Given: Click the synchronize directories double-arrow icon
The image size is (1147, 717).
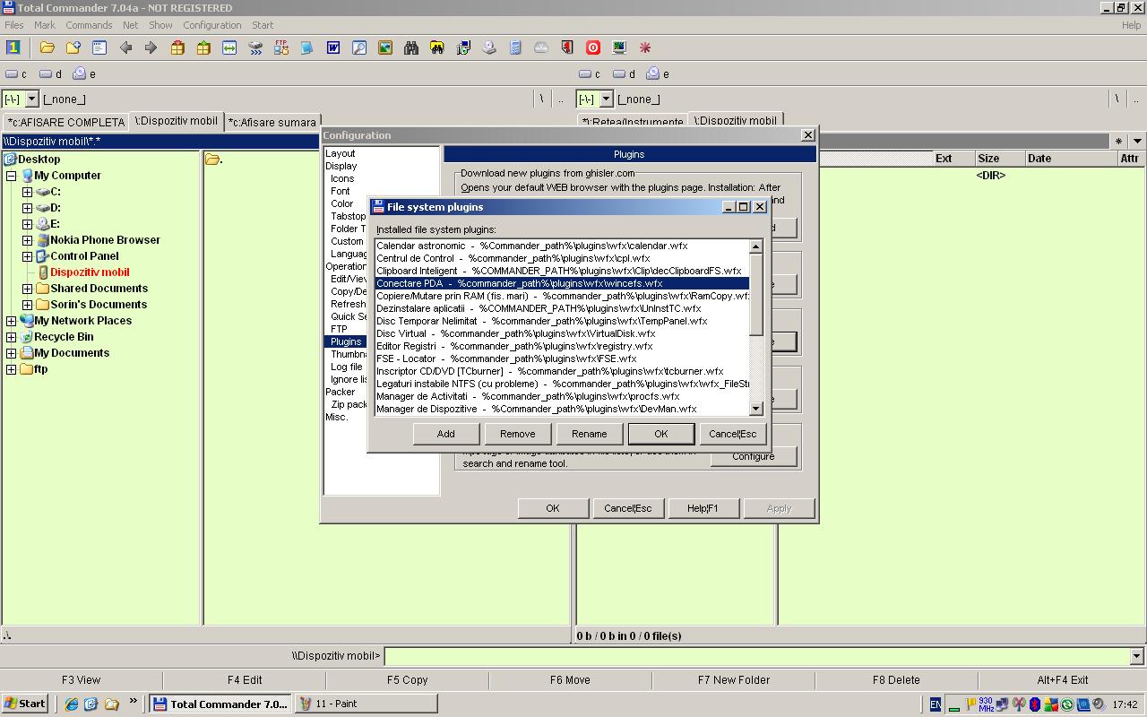Looking at the screenshot, I should click(229, 48).
